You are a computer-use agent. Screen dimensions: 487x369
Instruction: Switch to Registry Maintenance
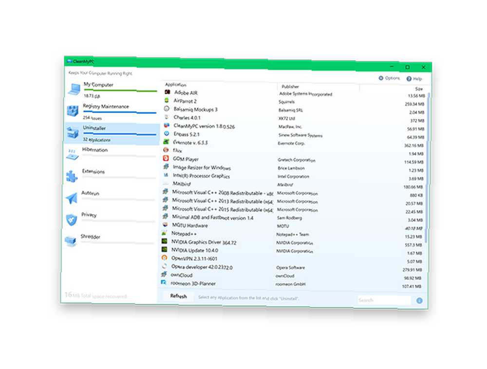click(x=111, y=111)
